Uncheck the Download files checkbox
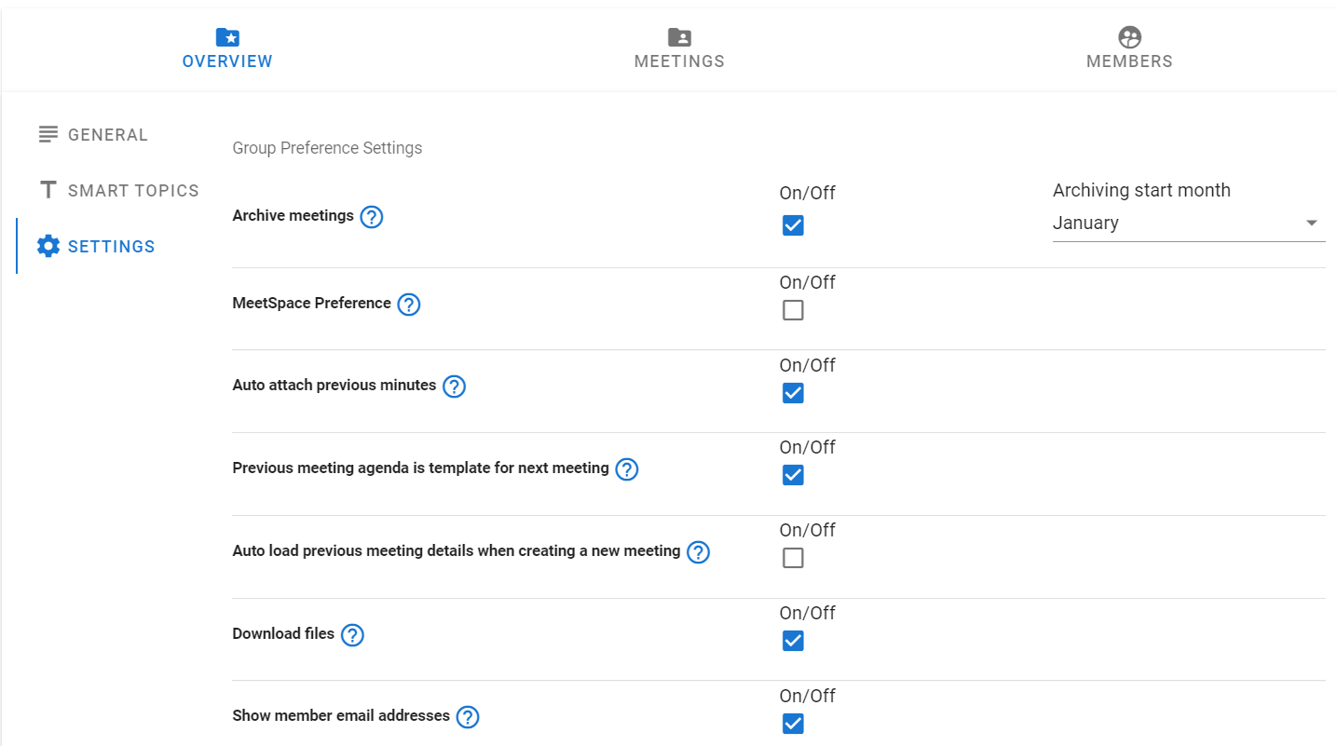 click(793, 641)
